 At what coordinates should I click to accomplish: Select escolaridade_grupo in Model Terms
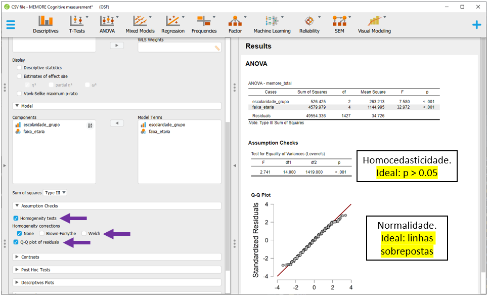click(x=167, y=125)
